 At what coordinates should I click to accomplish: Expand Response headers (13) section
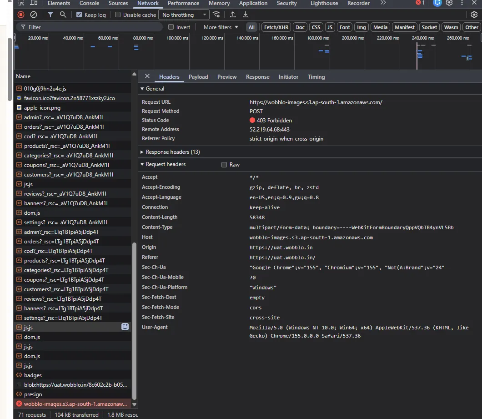click(x=142, y=152)
